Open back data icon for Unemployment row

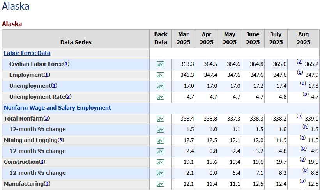point(160,86)
